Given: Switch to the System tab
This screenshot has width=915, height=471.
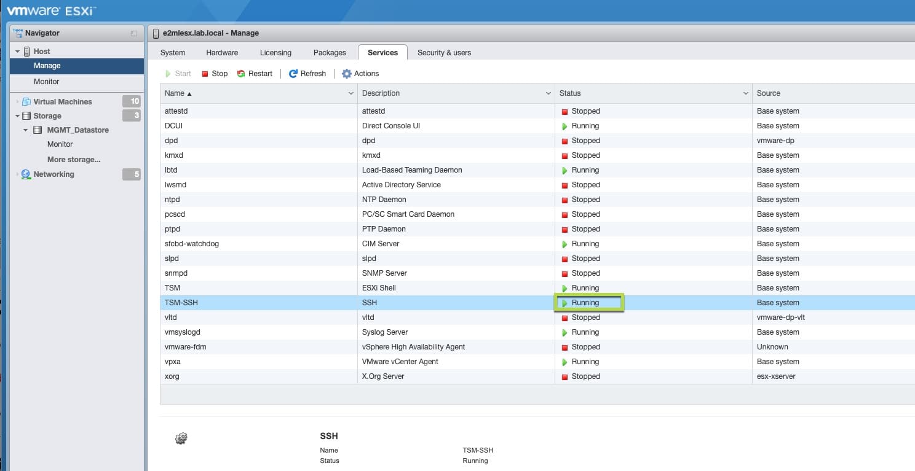Looking at the screenshot, I should (173, 53).
